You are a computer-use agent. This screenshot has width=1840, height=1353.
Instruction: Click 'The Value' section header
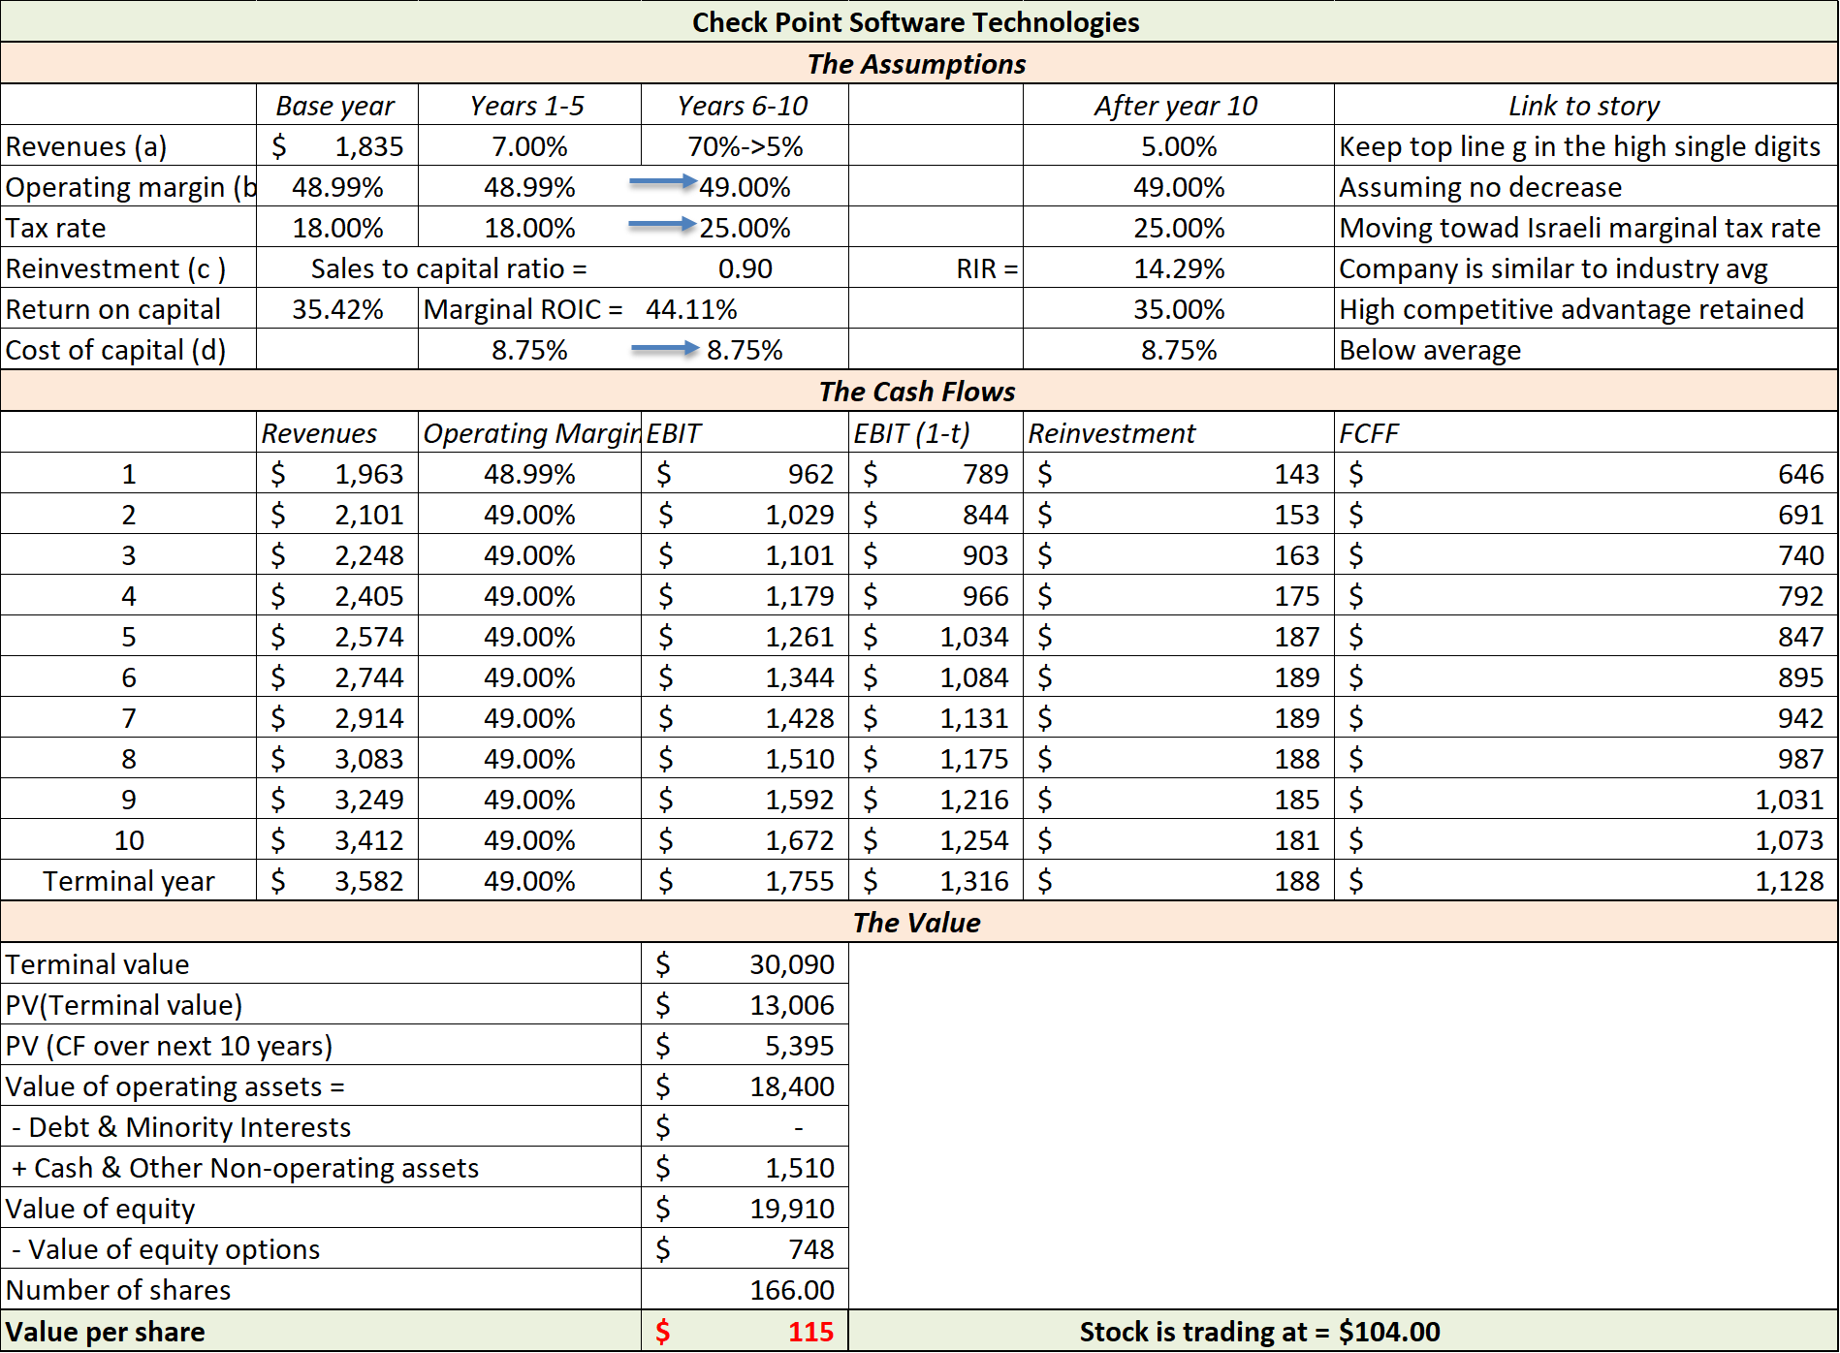coord(916,922)
